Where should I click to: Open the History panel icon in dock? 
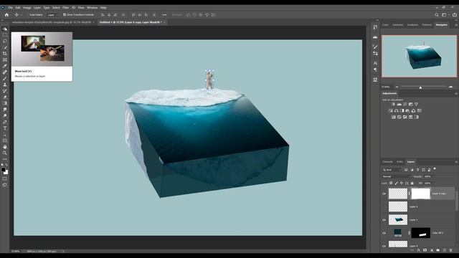click(x=375, y=27)
